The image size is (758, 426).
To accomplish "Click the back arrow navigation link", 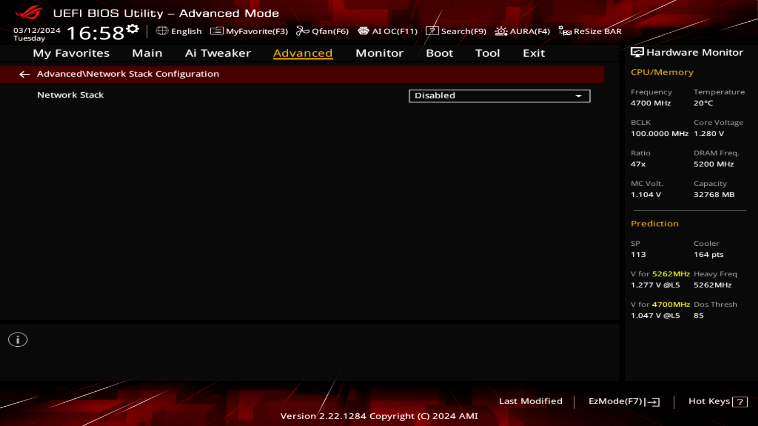I will pyautogui.click(x=24, y=73).
